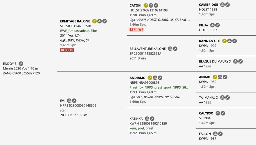This screenshot has width=256, height=145.
Task: Click the Kannan GFE horse name
Action: pos(209,41)
